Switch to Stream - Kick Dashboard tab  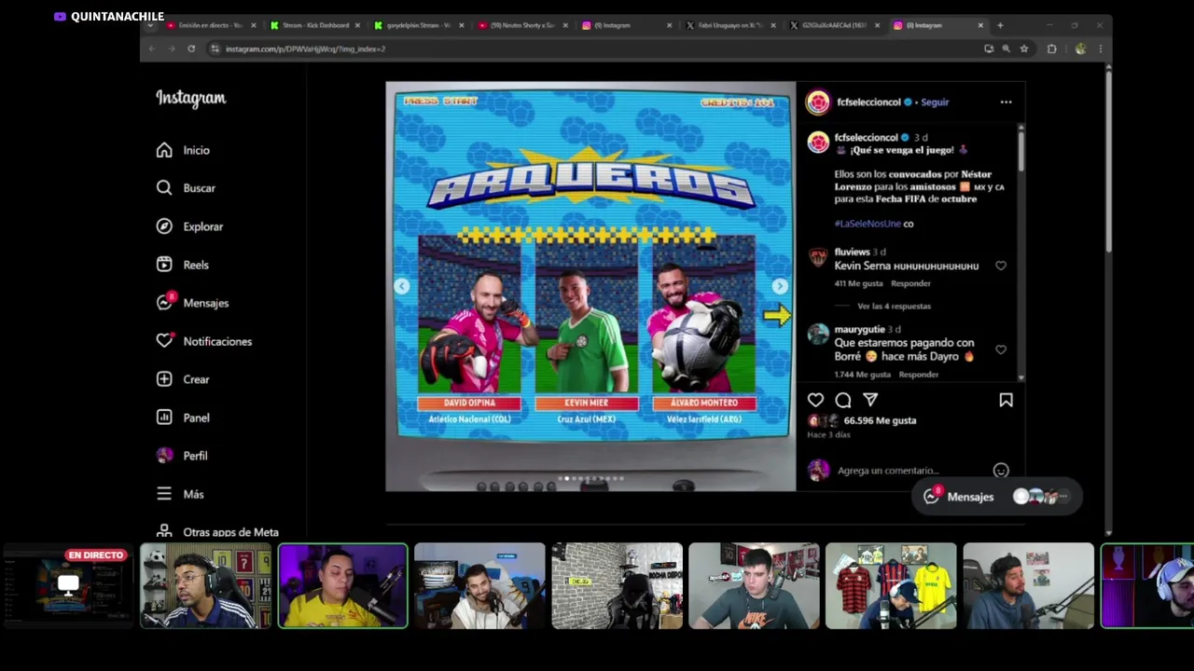[316, 25]
